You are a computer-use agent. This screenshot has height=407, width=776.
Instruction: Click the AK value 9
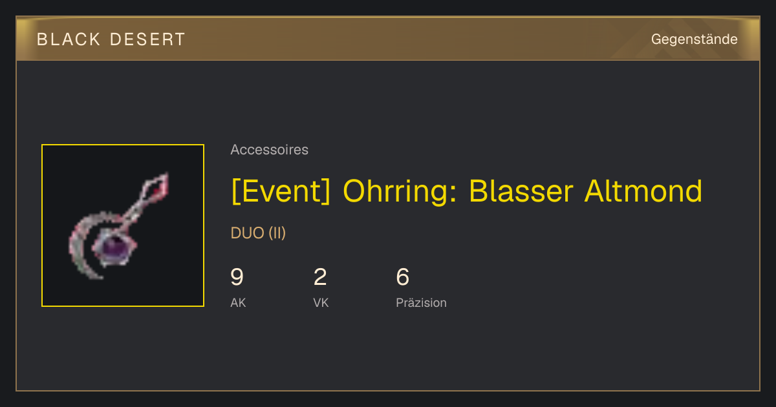(237, 277)
